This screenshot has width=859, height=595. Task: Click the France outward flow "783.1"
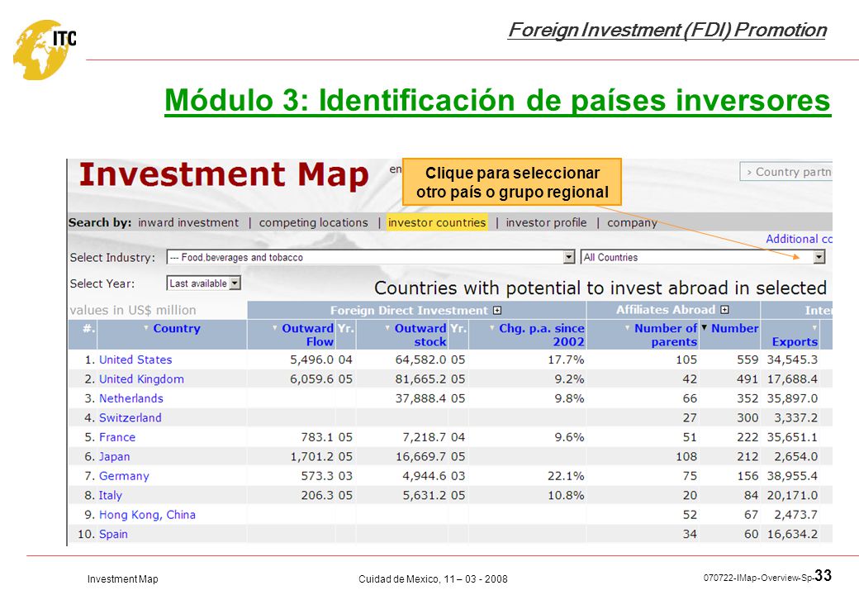point(317,437)
